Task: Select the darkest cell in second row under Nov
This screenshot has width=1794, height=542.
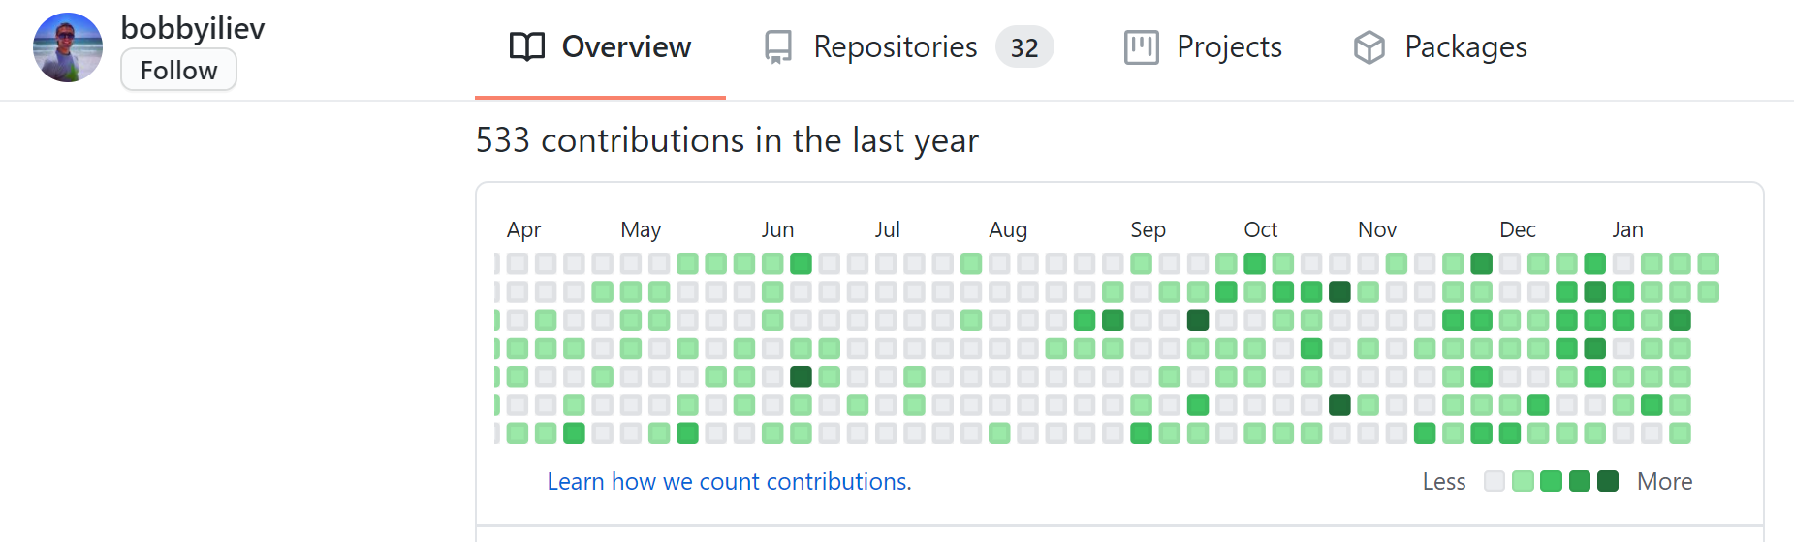Action: [1339, 291]
